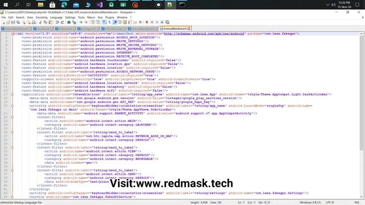The height and width of the screenshot is (205, 365).
Task: Follow the schemas.android.com URL link
Action: [204, 34]
